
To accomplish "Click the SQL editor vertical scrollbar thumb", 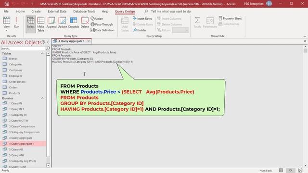I will (305, 50).
